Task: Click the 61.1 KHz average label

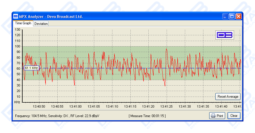Action: (31, 68)
